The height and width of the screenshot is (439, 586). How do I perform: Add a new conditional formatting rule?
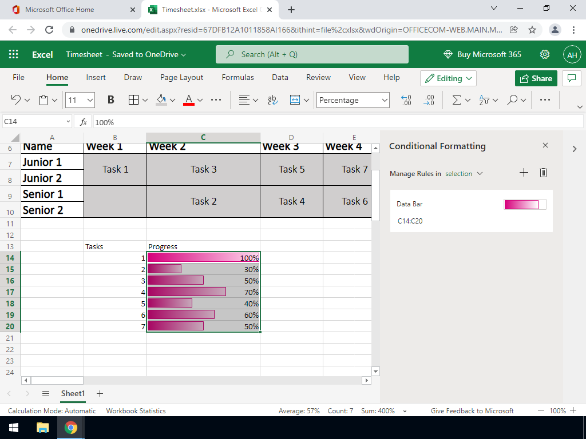tap(524, 173)
